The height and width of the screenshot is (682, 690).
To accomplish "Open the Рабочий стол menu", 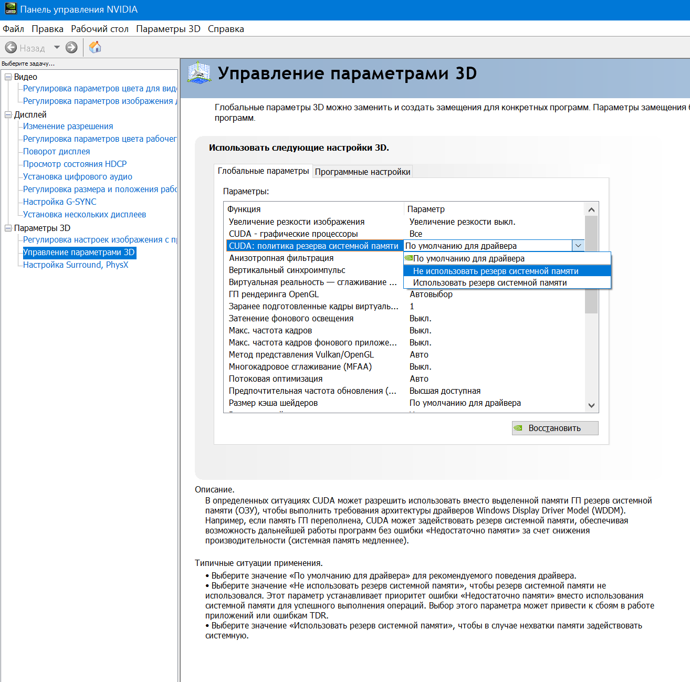I will [100, 29].
